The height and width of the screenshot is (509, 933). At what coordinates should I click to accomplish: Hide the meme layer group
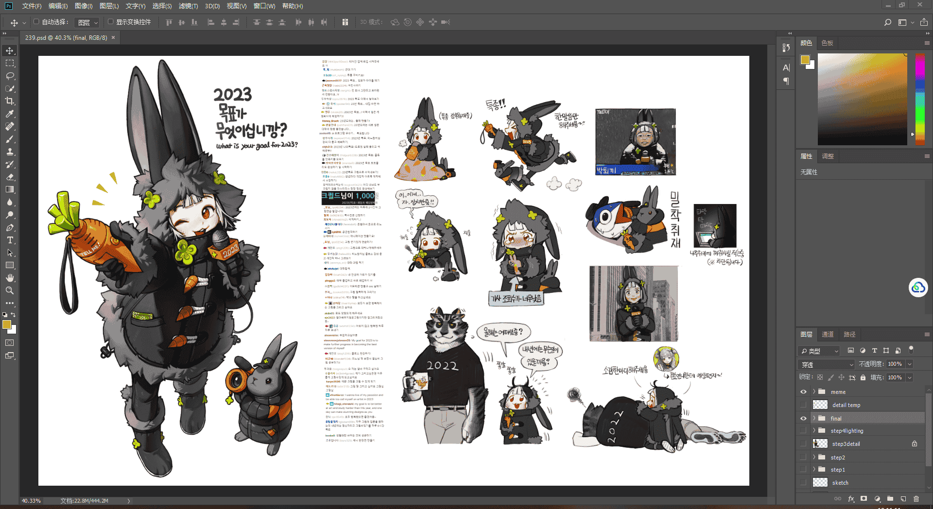click(x=803, y=392)
